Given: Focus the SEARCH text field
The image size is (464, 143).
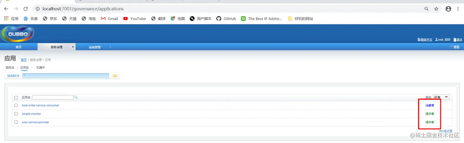Looking at the screenshot, I should (x=66, y=76).
